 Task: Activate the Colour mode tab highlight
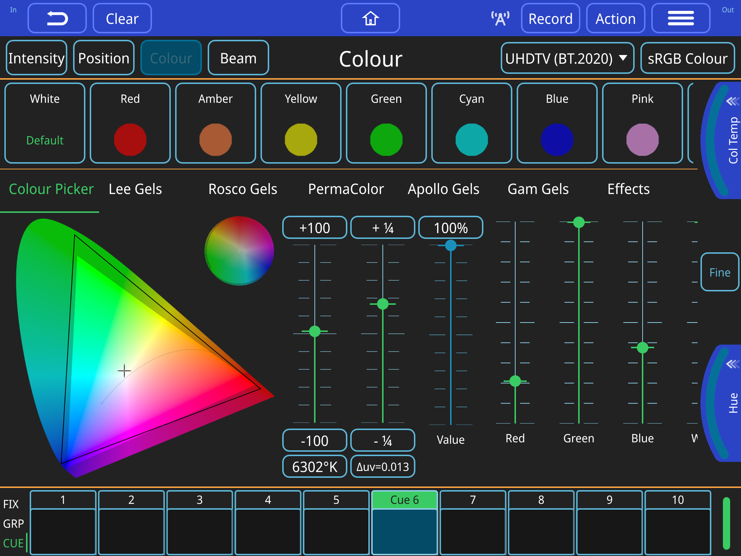171,58
